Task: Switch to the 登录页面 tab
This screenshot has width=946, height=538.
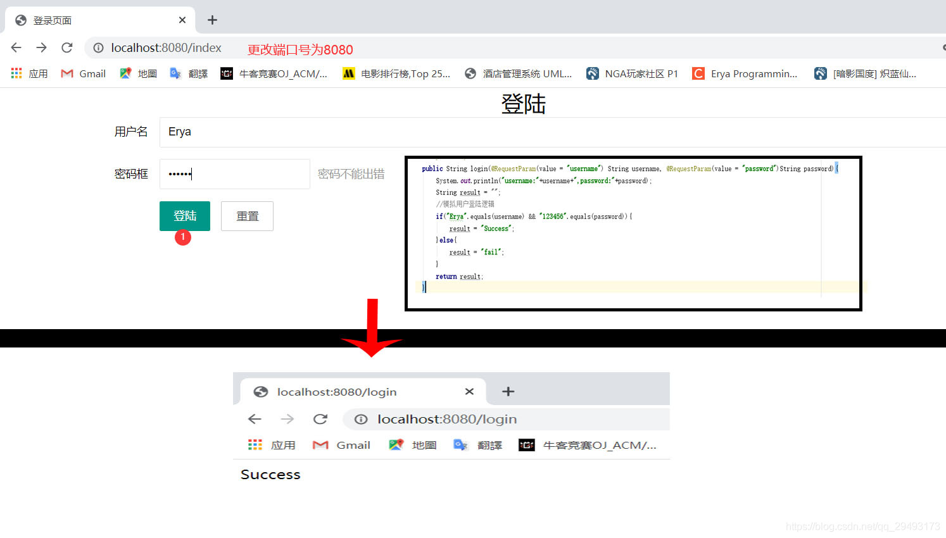Action: pos(100,20)
